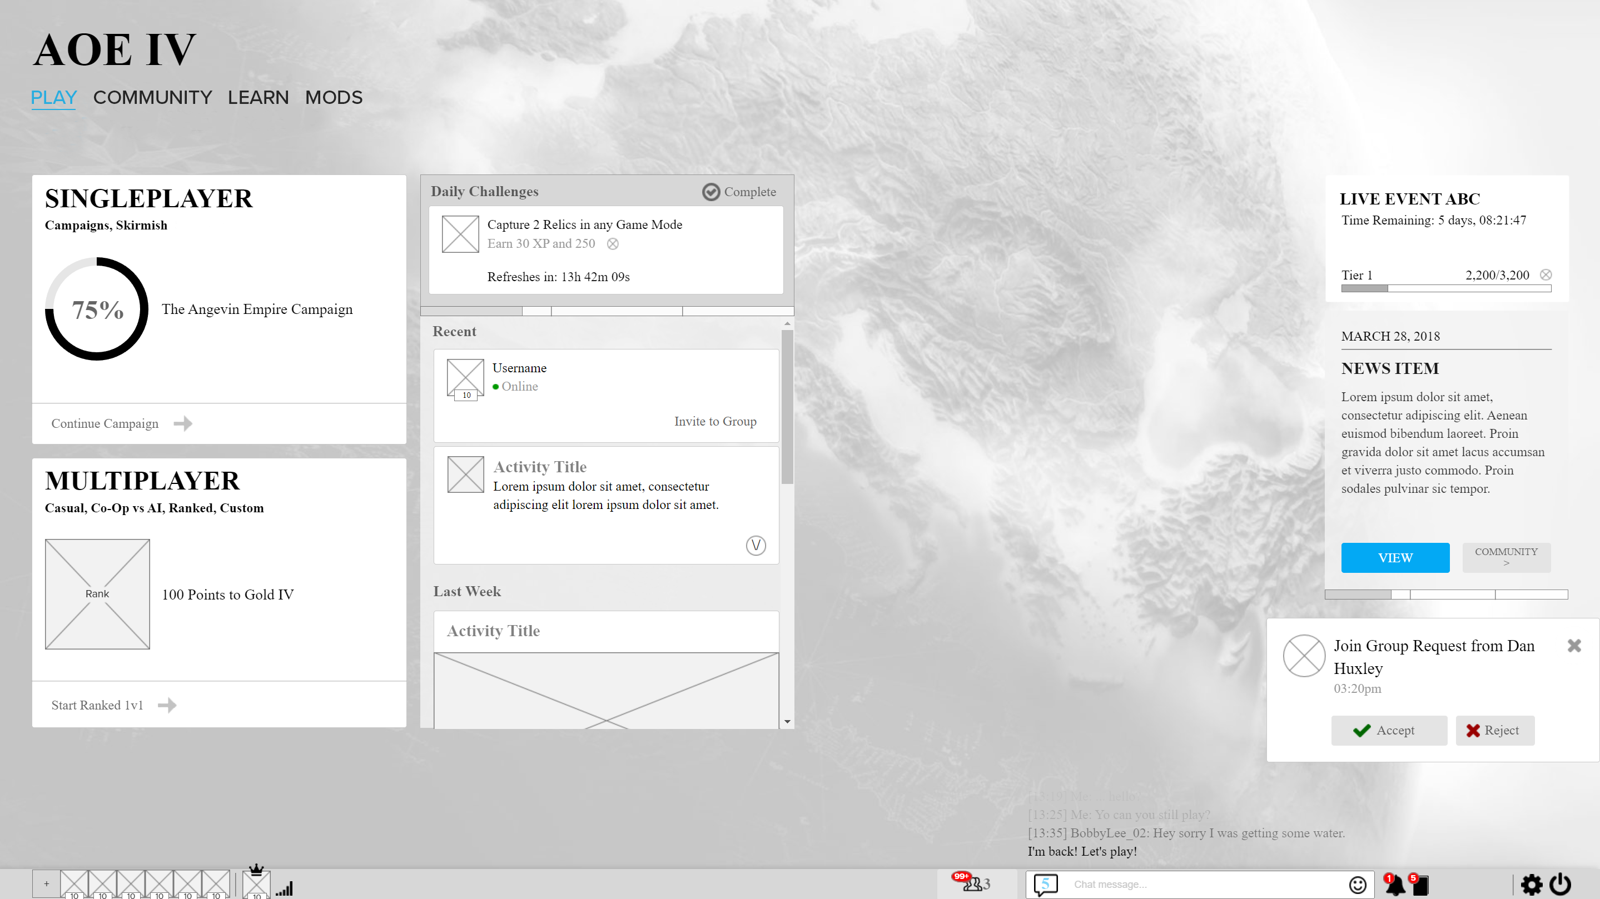Open the messages book icon with 5 badge
The image size is (1600, 899).
coord(1422,886)
